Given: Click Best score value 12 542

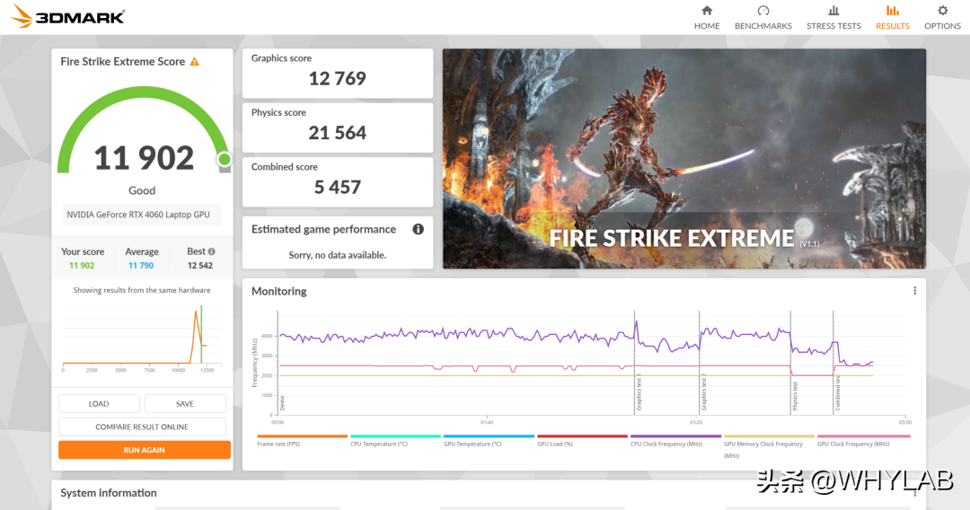Looking at the screenshot, I should point(199,266).
